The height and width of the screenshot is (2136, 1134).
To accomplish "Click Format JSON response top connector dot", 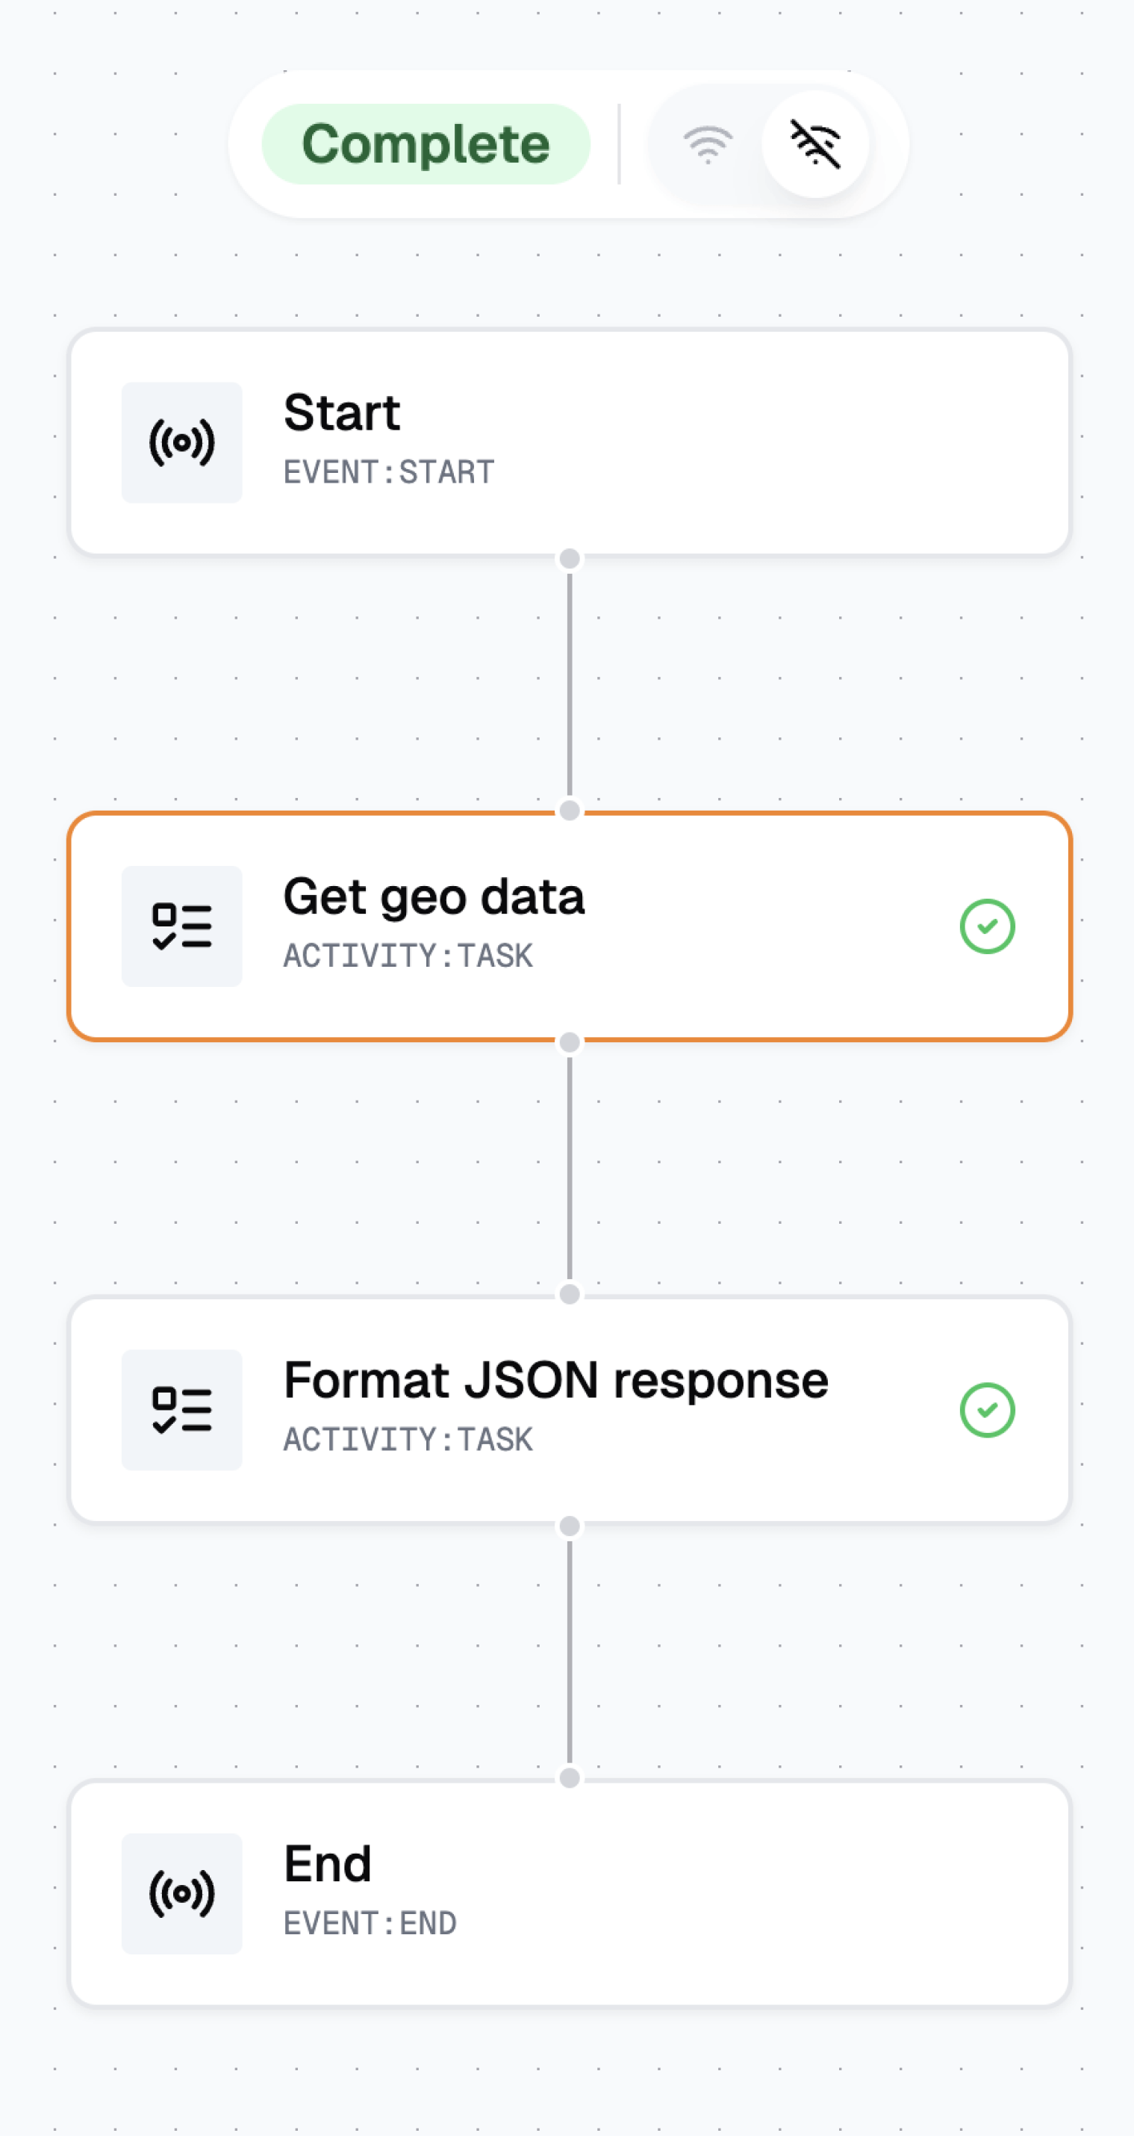I will (x=569, y=1293).
